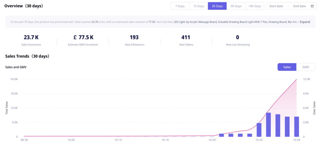The width and height of the screenshot is (320, 147).
Task: Select the active 30 Days tab
Action: point(217,6)
